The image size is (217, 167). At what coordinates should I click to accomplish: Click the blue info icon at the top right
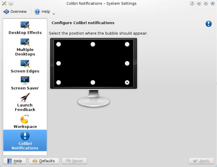pos(209,24)
